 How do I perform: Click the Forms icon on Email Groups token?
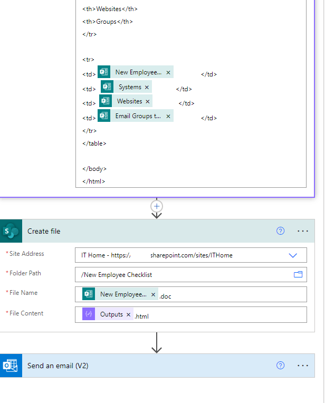click(x=104, y=116)
